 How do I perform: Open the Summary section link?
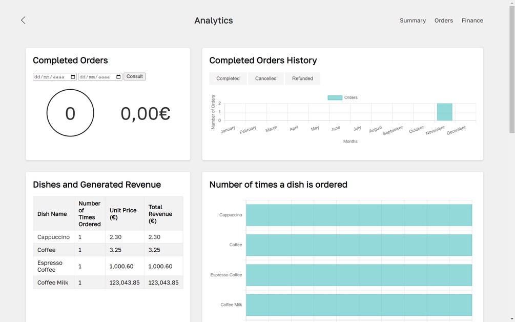413,21
